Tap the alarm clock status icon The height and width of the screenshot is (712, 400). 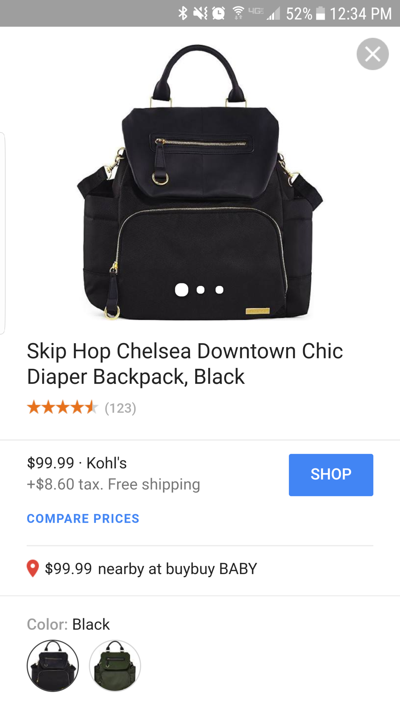[219, 14]
